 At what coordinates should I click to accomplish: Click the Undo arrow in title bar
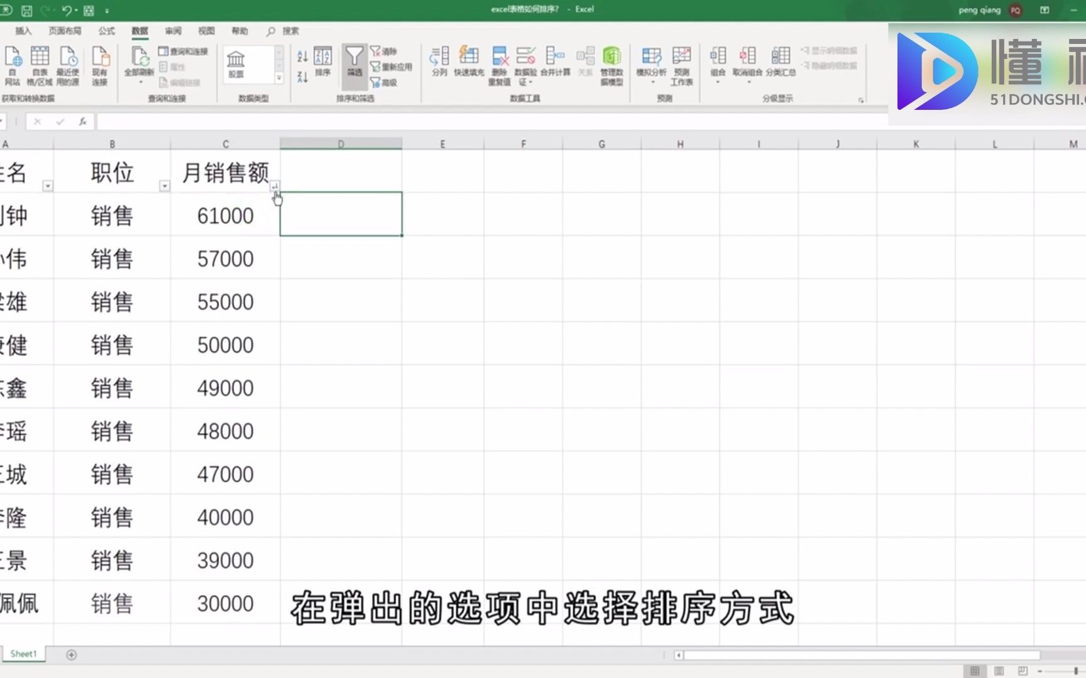click(x=66, y=10)
